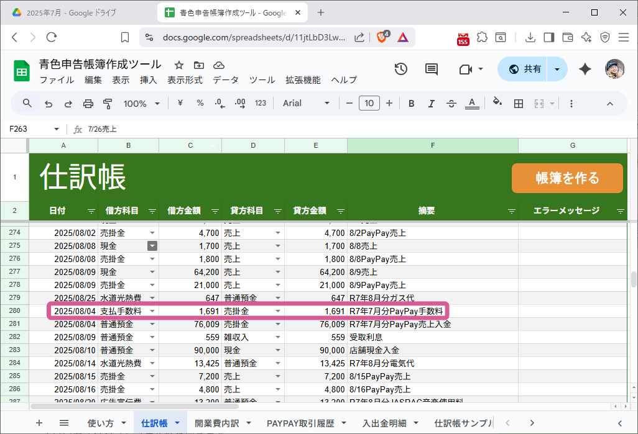The width and height of the screenshot is (638, 434).
Task: Open the borders icon in the toolbar
Action: pos(519,103)
